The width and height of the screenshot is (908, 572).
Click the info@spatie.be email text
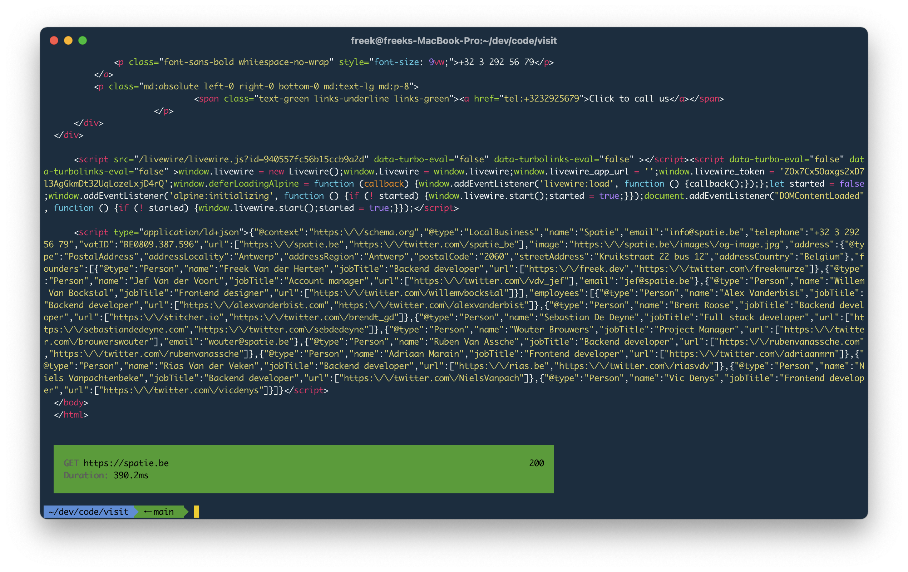(704, 232)
